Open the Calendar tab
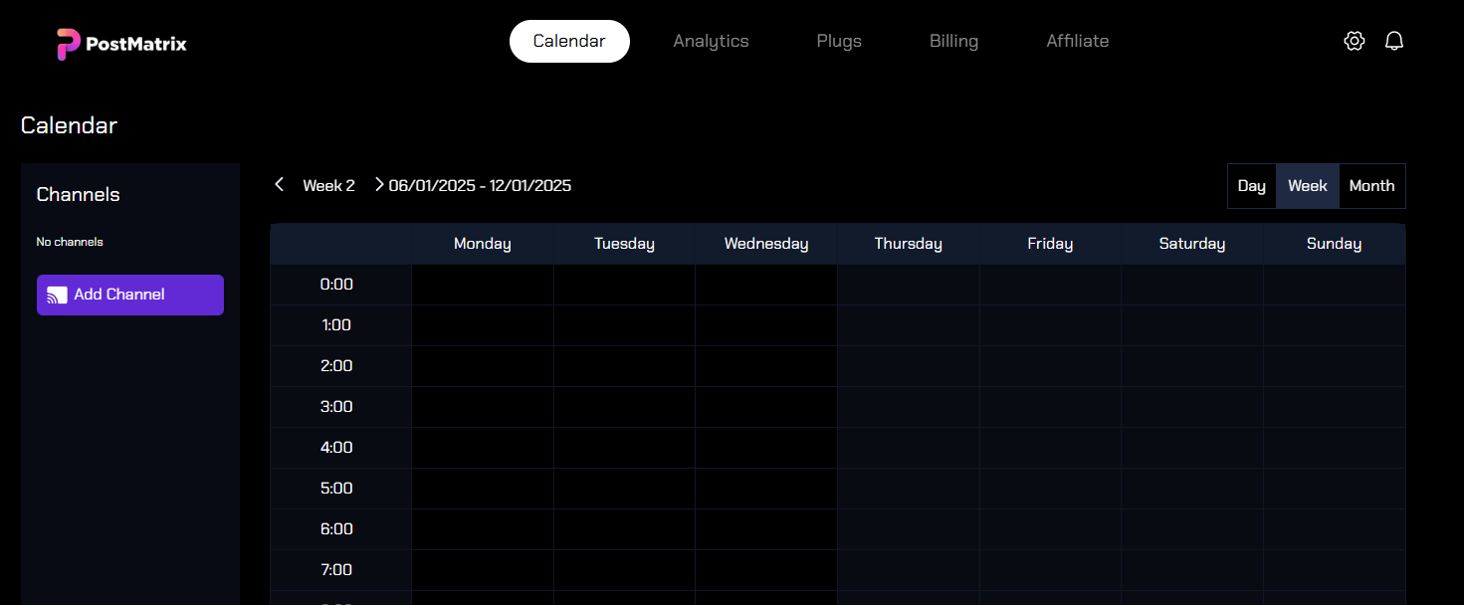Viewport: 1464px width, 605px height. pyautogui.click(x=569, y=42)
